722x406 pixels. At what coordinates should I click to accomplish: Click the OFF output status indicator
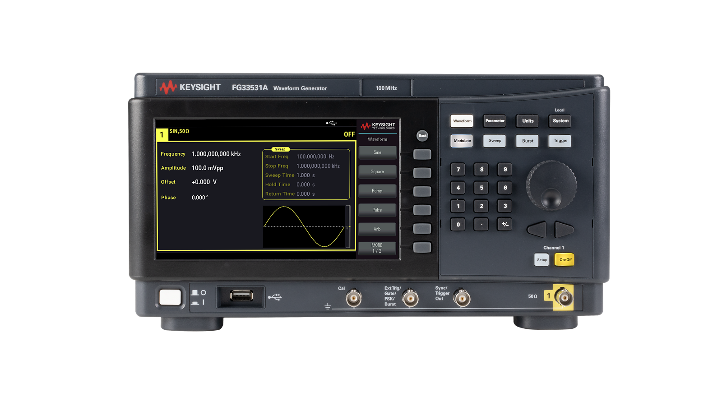349,134
